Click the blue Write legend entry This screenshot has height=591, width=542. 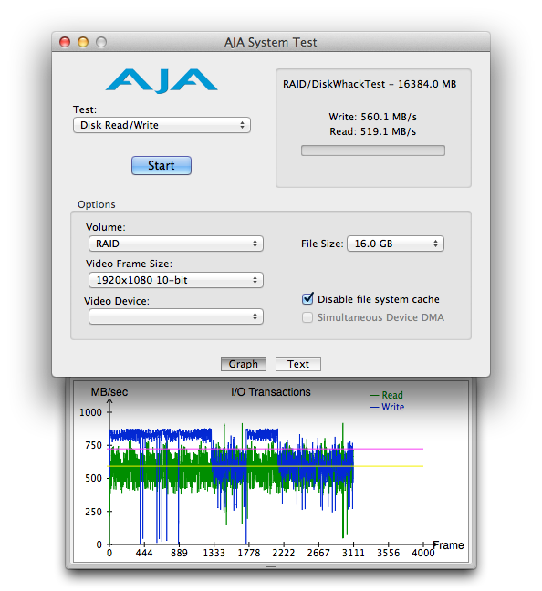click(x=387, y=407)
